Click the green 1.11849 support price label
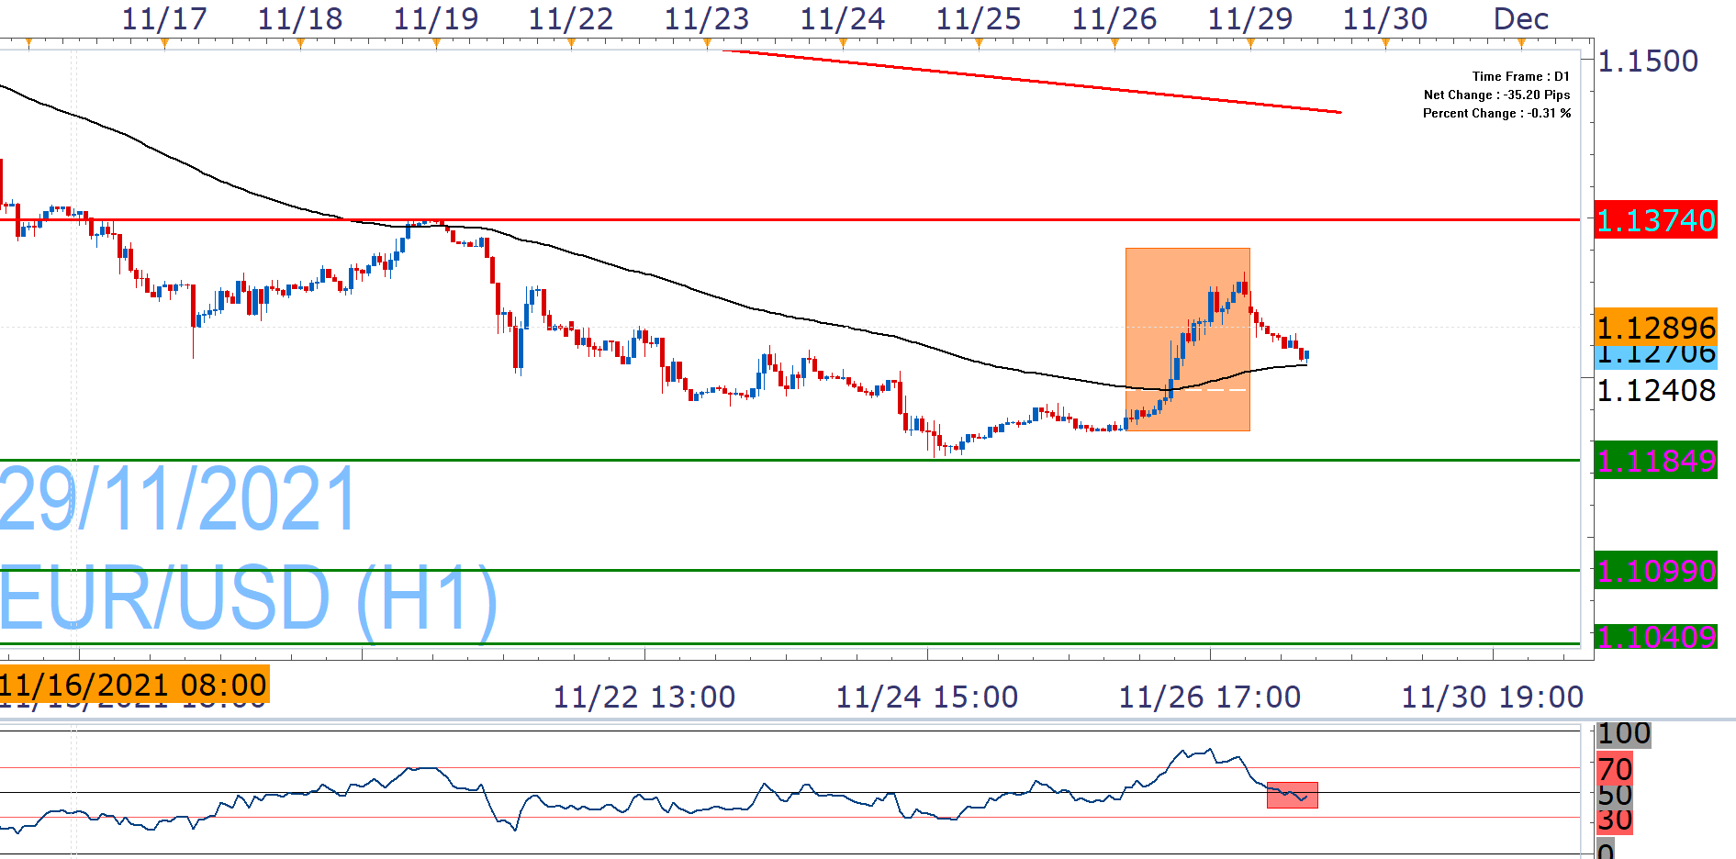 (x=1655, y=460)
